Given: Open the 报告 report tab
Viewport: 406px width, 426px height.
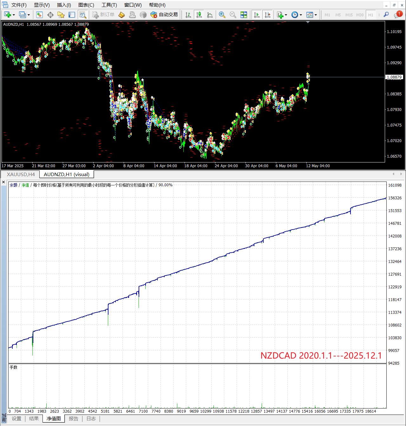Looking at the screenshot, I should [x=73, y=419].
